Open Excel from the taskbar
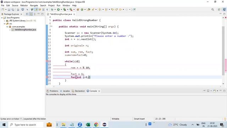Image resolution: width=227 pixels, height=128 pixels. (x=88, y=125)
